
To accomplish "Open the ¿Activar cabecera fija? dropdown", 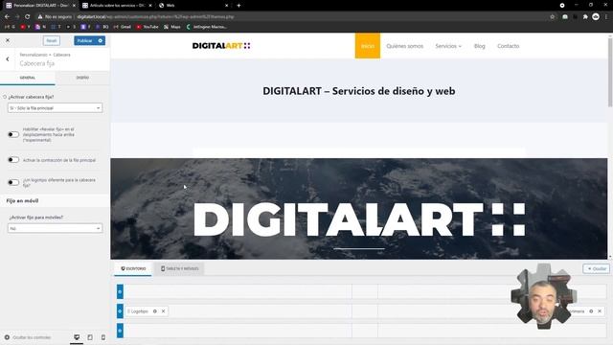I will pos(56,108).
